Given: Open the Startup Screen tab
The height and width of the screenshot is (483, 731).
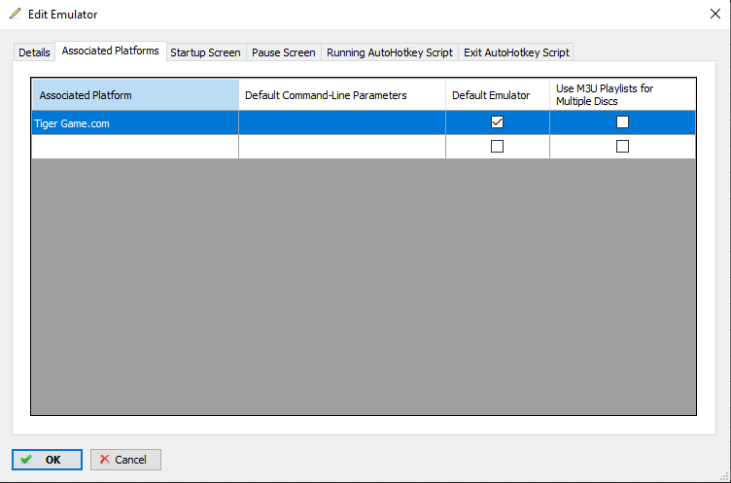Looking at the screenshot, I should [x=205, y=52].
